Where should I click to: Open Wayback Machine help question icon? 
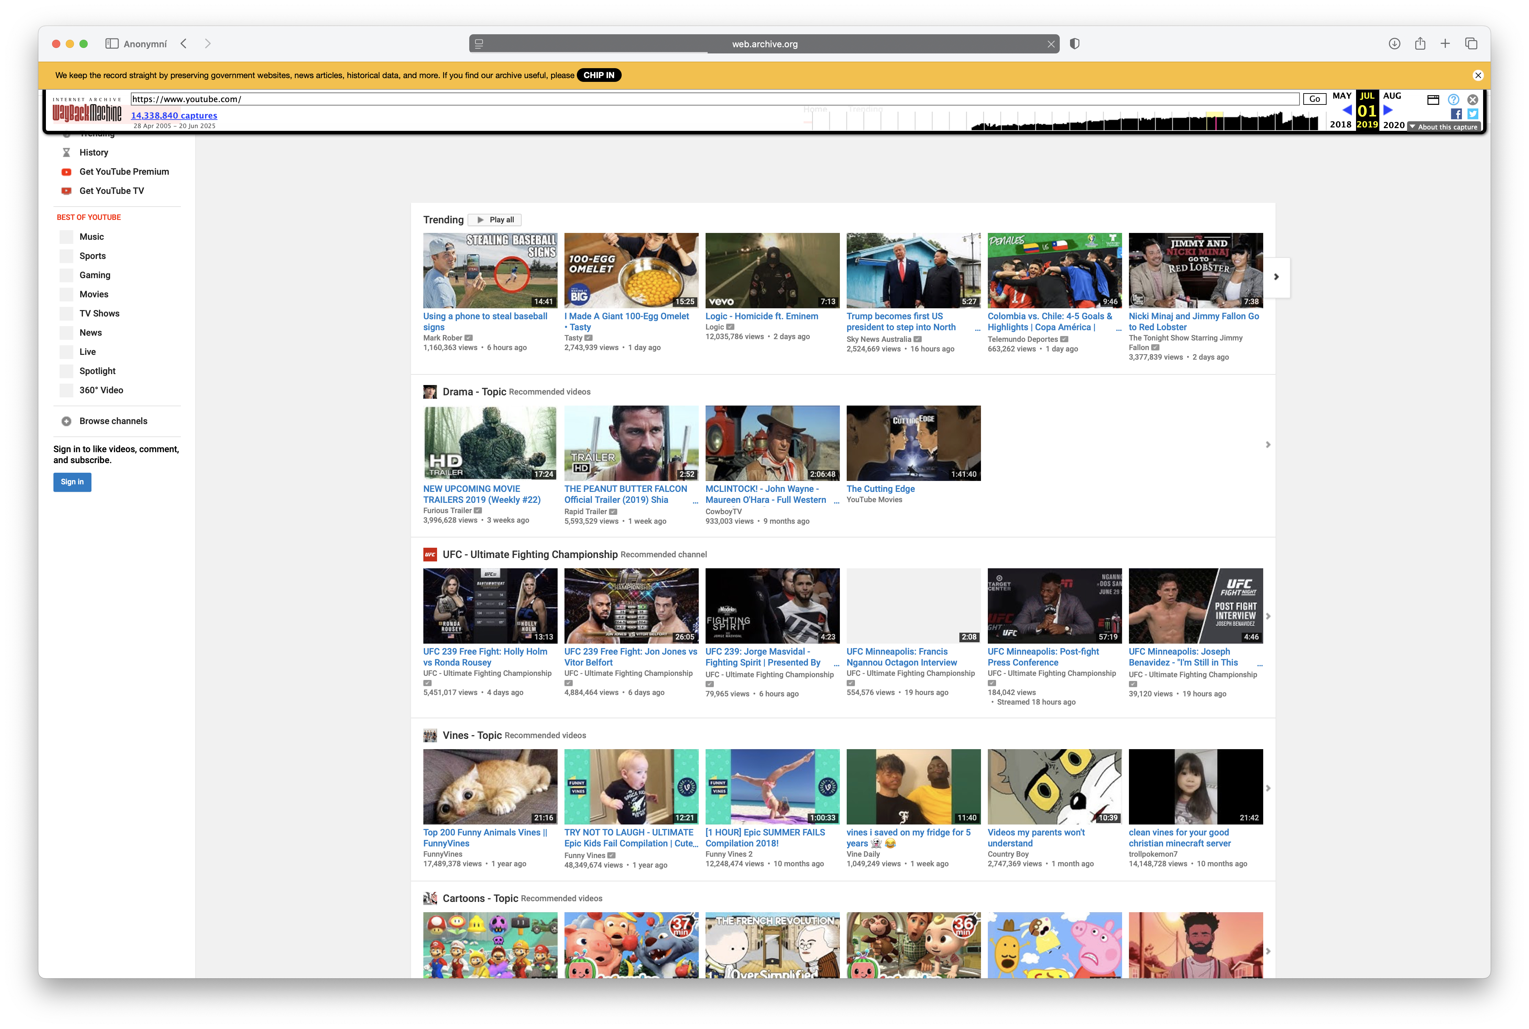tap(1453, 99)
